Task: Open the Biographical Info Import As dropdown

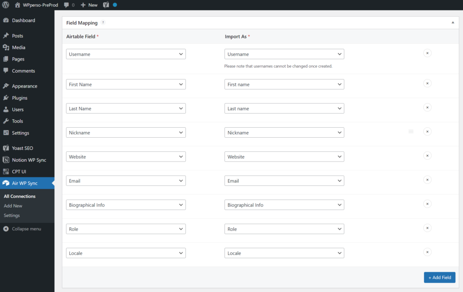Action: pos(284,205)
